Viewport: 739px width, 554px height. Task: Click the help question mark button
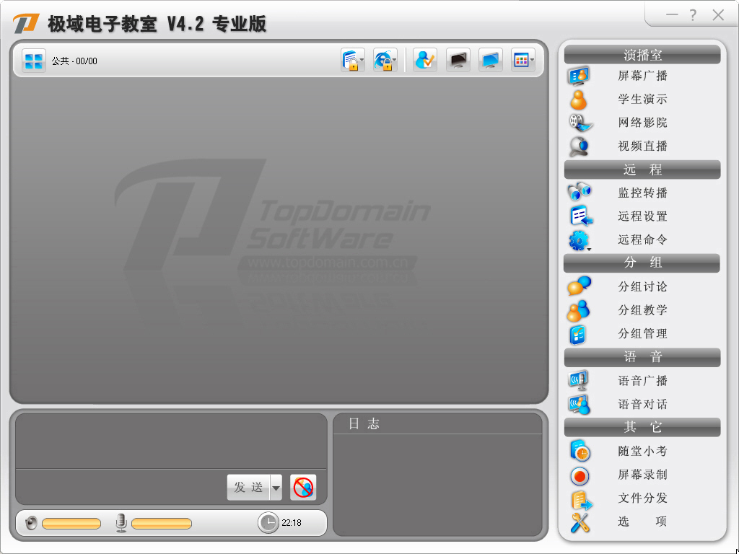[692, 15]
